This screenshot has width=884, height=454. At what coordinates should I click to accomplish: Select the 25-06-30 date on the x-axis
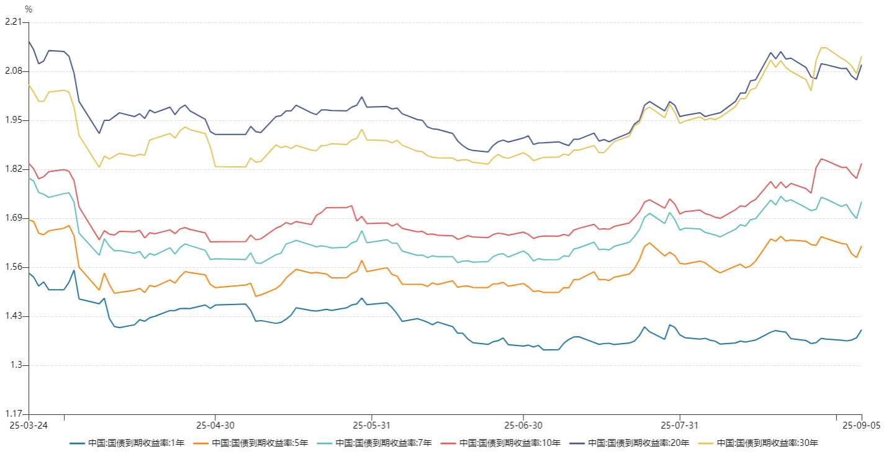point(523,425)
